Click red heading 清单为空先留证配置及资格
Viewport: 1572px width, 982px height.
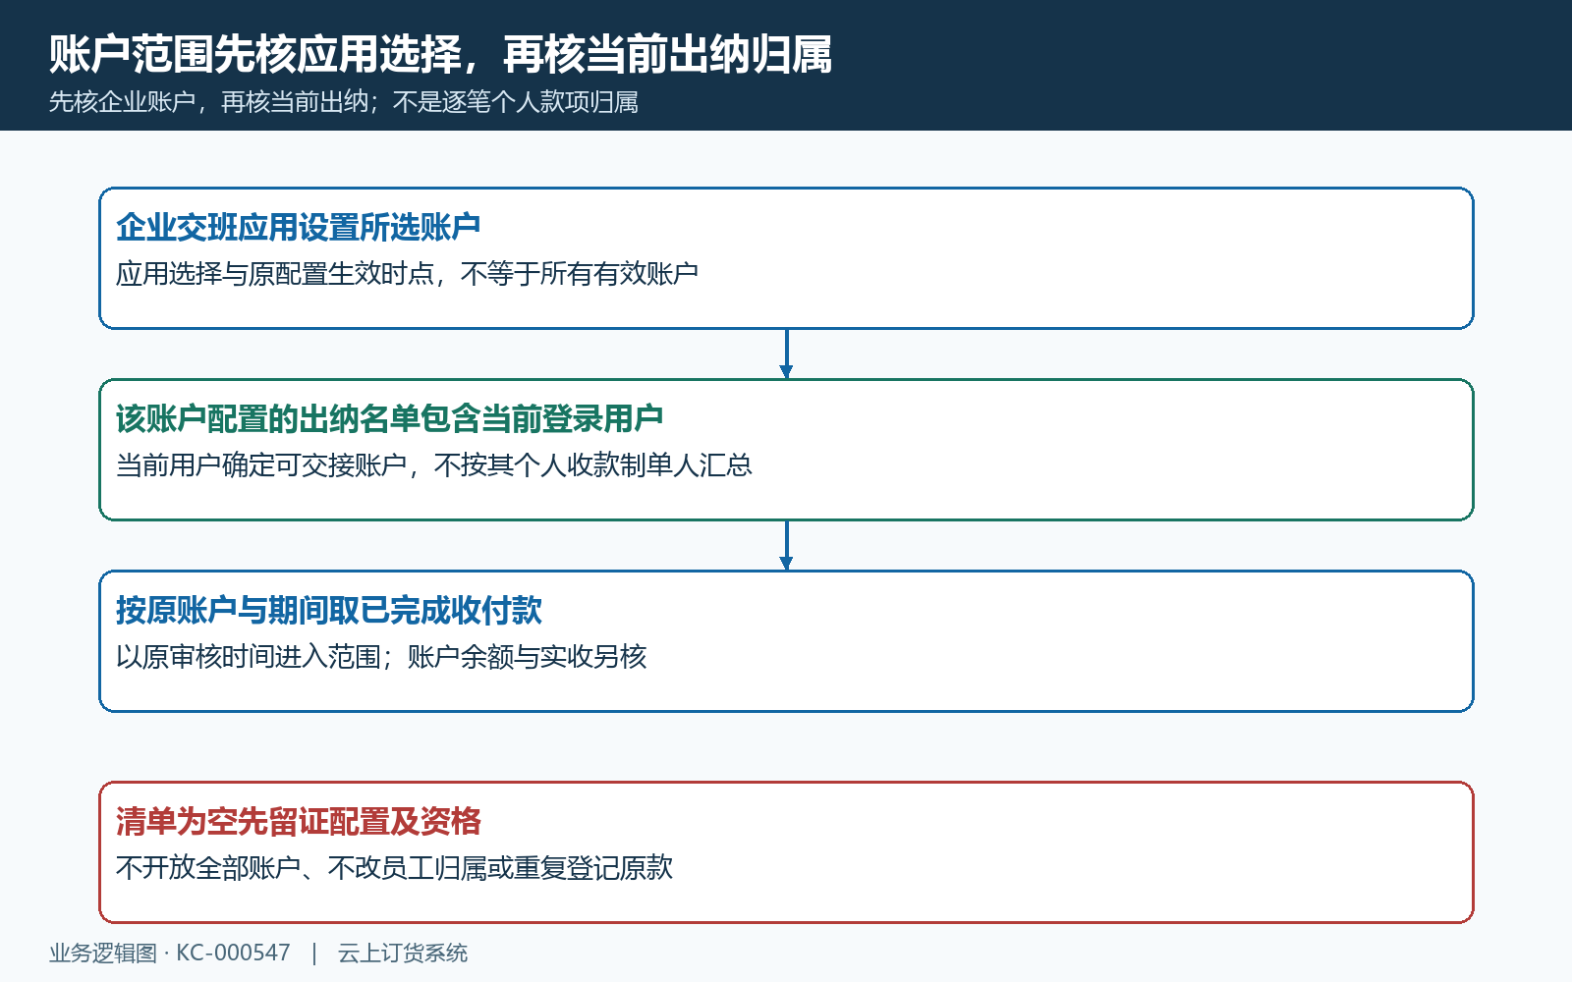point(298,821)
